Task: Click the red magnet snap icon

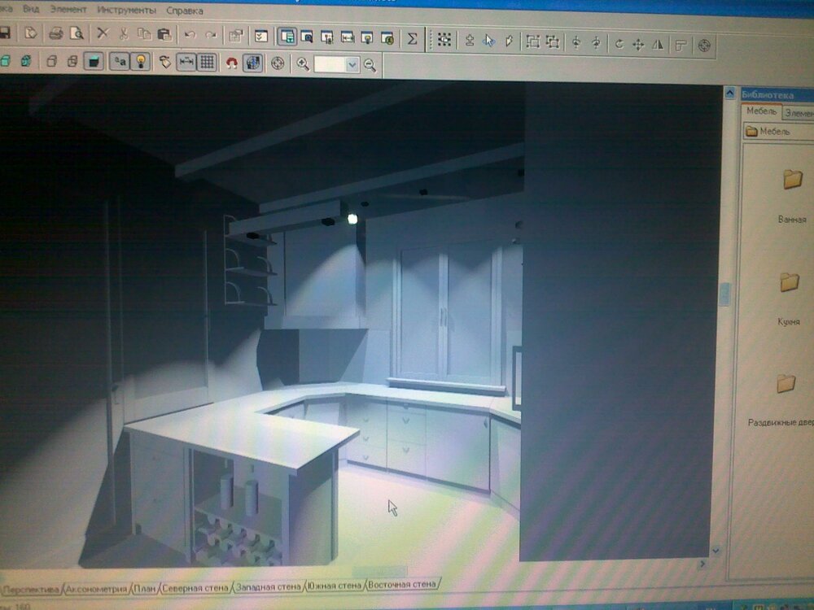Action: point(231,63)
